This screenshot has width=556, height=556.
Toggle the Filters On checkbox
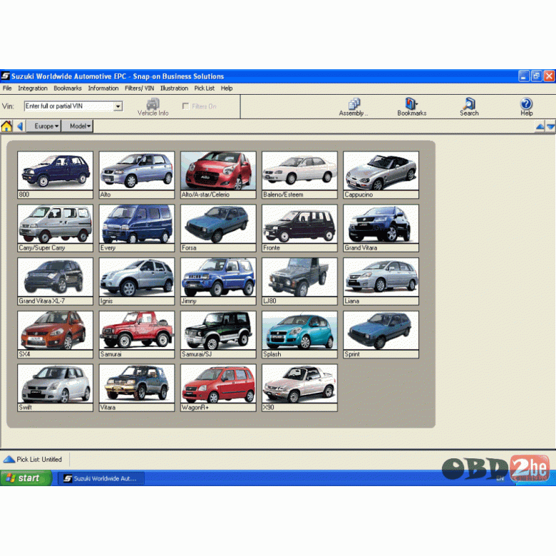click(x=185, y=106)
